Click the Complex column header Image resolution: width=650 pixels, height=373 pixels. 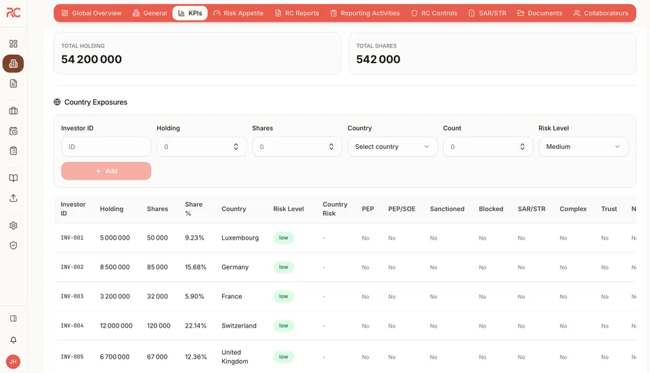[573, 209]
